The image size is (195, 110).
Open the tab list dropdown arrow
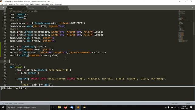tap(193, 8)
